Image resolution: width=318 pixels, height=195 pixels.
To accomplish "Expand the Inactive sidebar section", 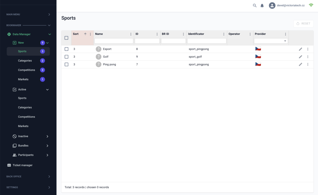I will pos(47,136).
